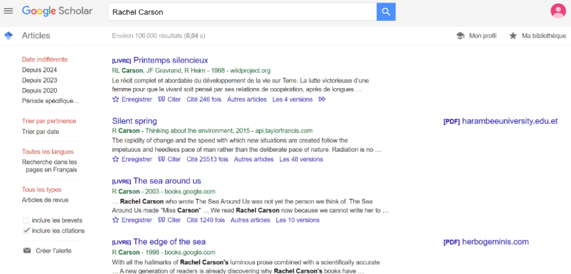
Task: Filter by Articles de revue type
Action: click(45, 200)
